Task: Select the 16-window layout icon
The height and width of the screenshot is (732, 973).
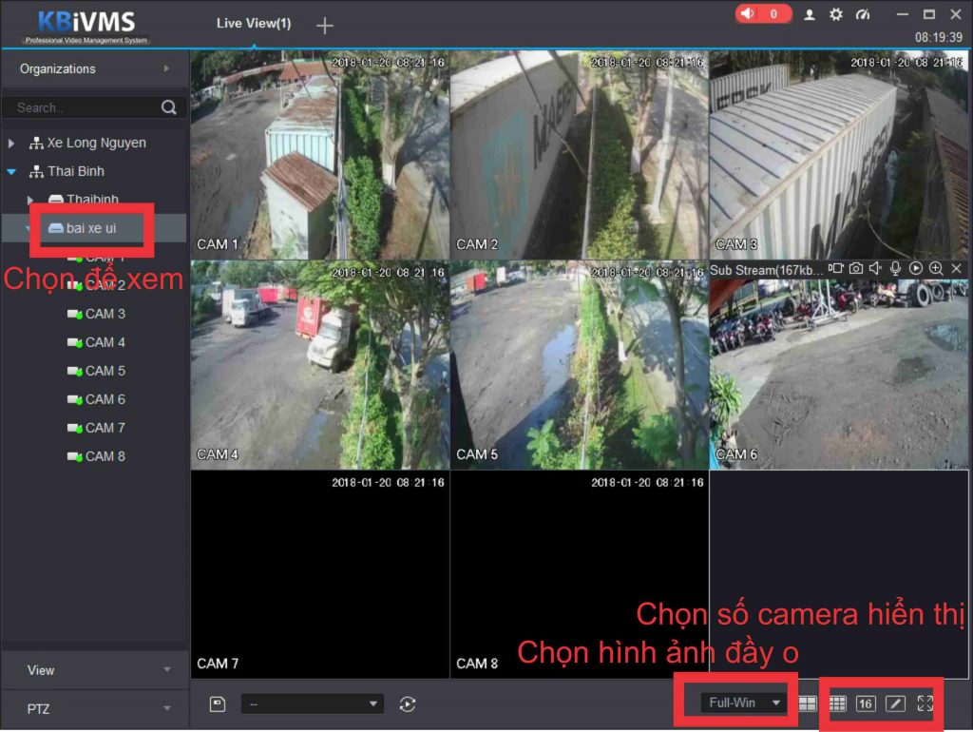Action: click(x=866, y=703)
